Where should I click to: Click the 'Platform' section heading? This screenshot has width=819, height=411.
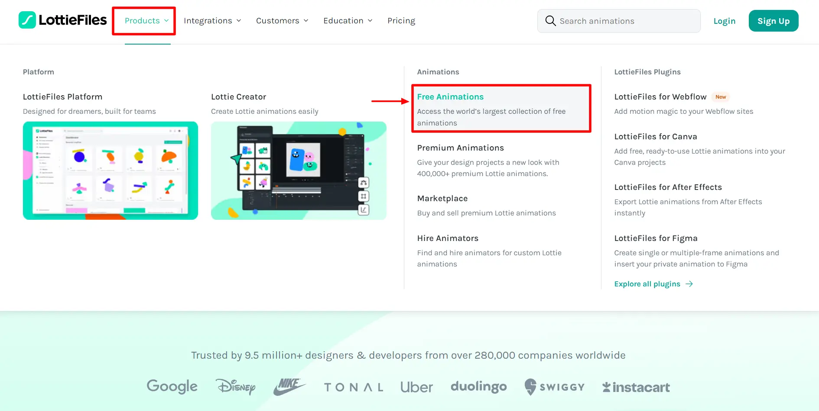point(39,72)
